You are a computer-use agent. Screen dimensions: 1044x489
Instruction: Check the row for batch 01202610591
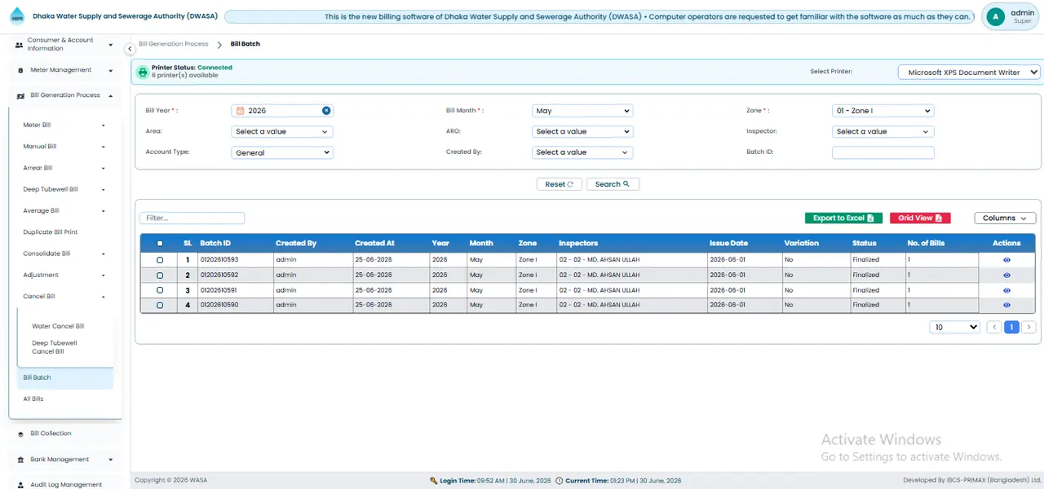(160, 290)
